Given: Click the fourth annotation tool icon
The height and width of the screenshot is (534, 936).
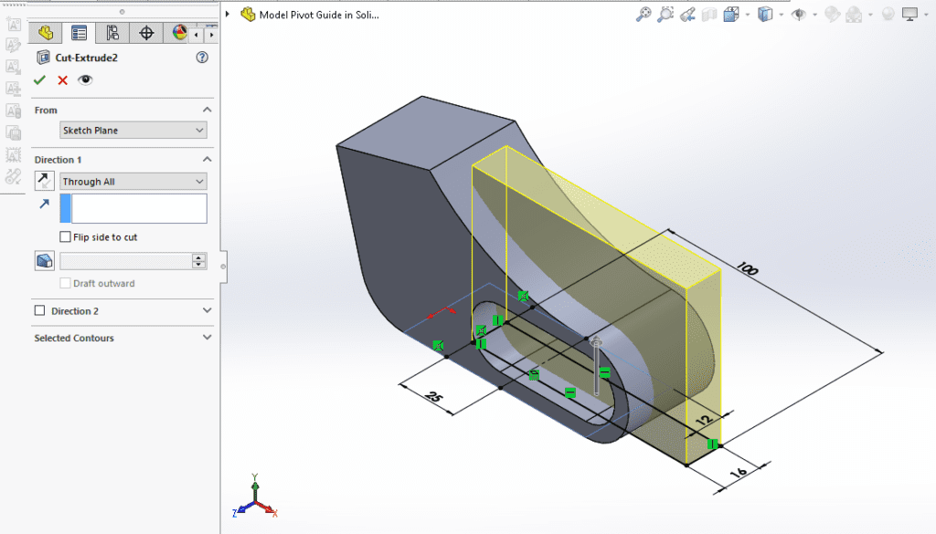Looking at the screenshot, I should click(13, 89).
